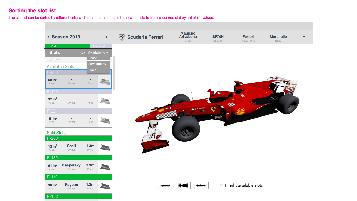Expand team details dropdown arrow
This screenshot has width=357, height=201.
[x=304, y=37]
